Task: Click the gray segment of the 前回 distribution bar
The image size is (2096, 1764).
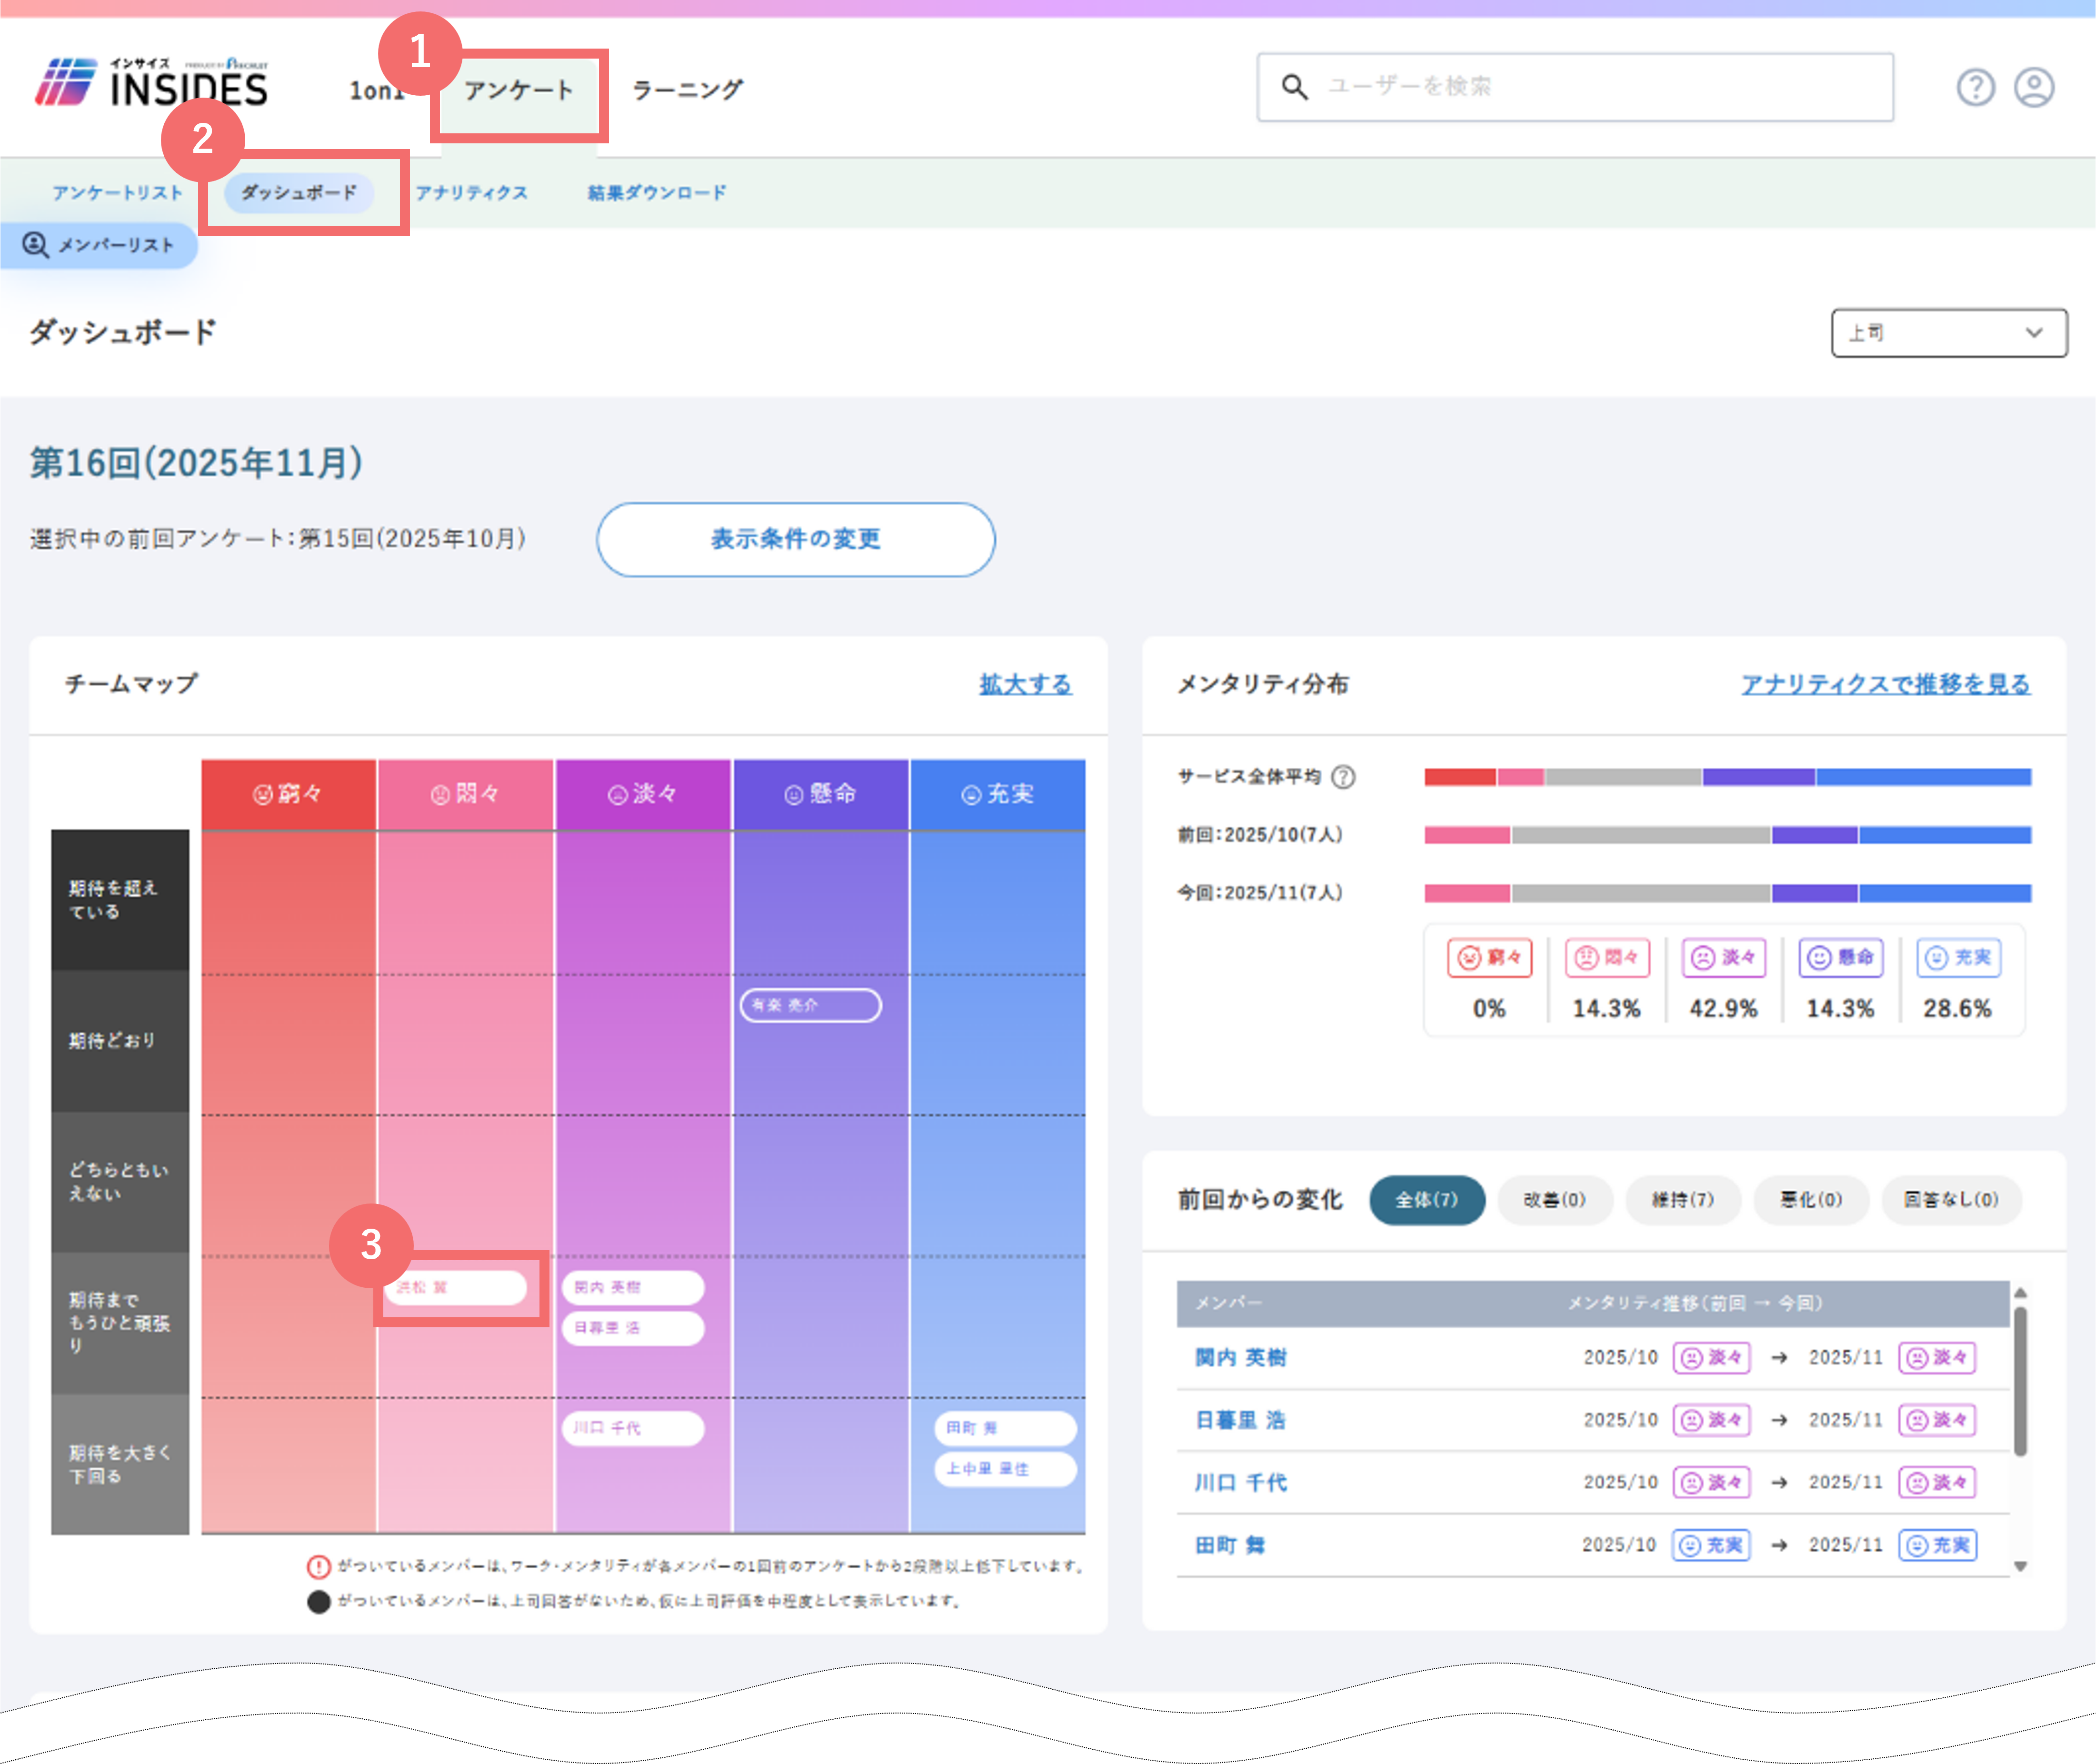Action: [x=1640, y=835]
